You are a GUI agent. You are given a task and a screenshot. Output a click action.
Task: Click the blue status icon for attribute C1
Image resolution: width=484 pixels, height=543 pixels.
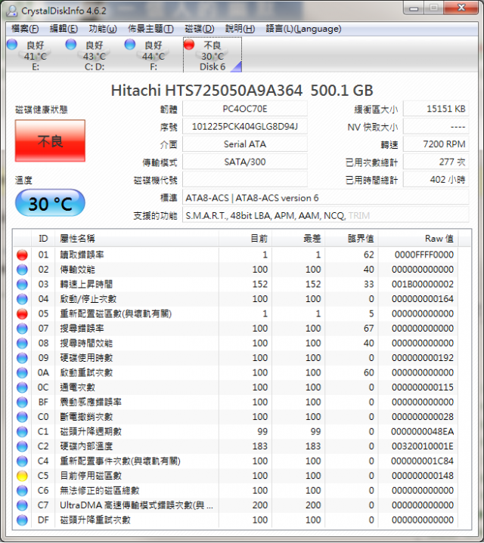point(22,431)
